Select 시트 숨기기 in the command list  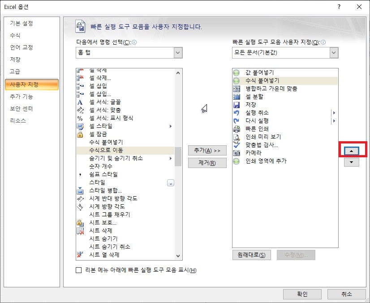125,239
